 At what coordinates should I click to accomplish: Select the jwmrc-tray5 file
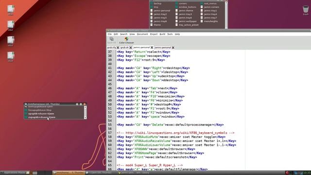point(158,17)
